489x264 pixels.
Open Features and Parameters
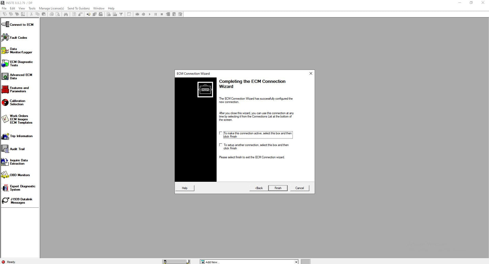pyautogui.click(x=5, y=89)
